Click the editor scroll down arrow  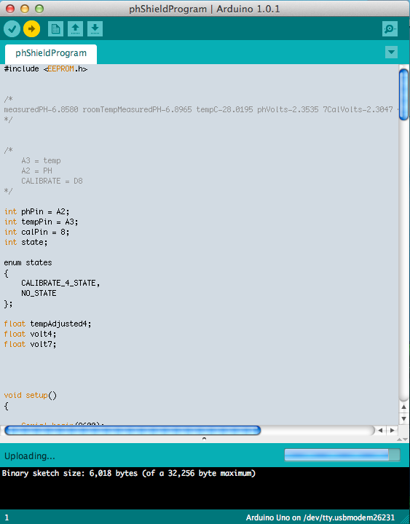pyautogui.click(x=403, y=418)
